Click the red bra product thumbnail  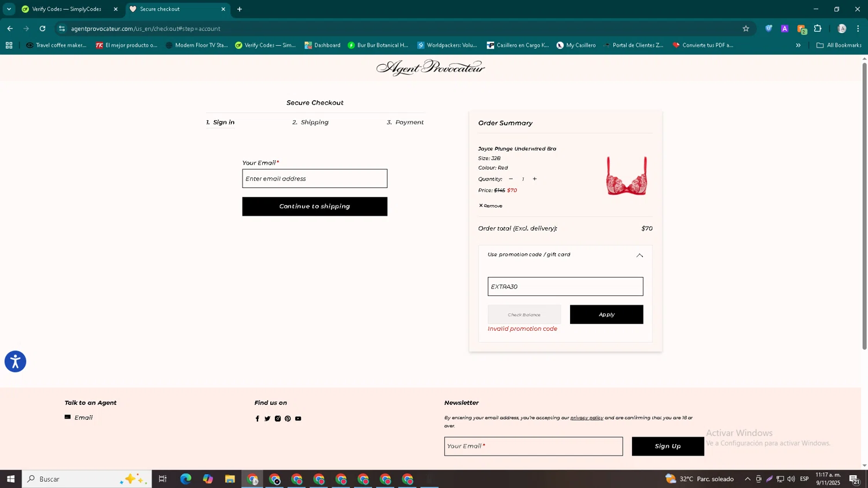(627, 176)
